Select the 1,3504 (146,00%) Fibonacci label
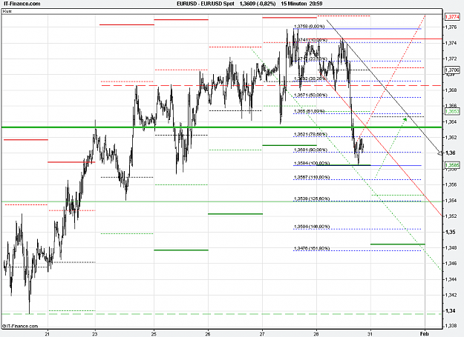The image size is (464, 337). click(x=312, y=227)
